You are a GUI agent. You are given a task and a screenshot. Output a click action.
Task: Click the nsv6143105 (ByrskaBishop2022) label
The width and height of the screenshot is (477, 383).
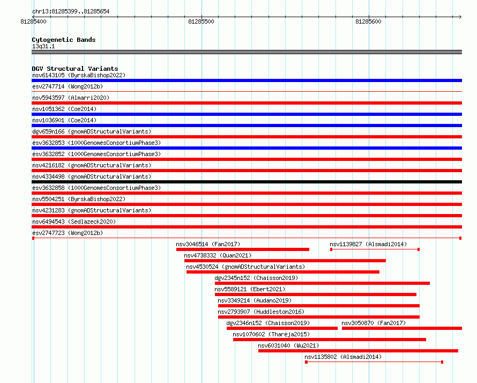click(x=79, y=75)
